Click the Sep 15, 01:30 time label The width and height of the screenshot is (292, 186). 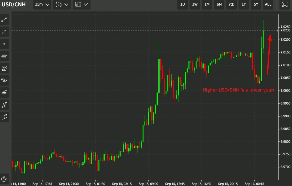(x=95, y=184)
